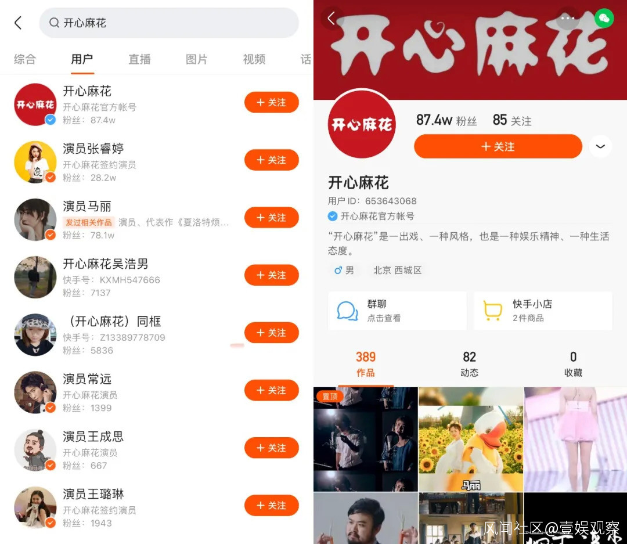This screenshot has width=627, height=544.
Task: Switch to the 直播 tab
Action: (x=139, y=59)
